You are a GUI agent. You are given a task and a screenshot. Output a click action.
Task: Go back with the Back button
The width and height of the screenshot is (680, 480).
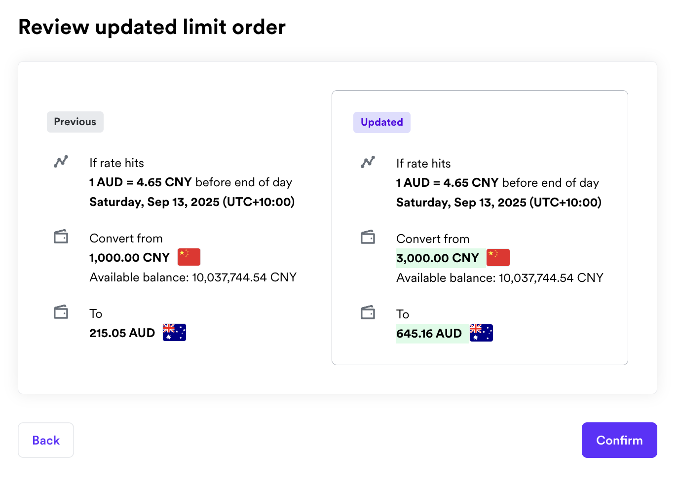coord(46,440)
